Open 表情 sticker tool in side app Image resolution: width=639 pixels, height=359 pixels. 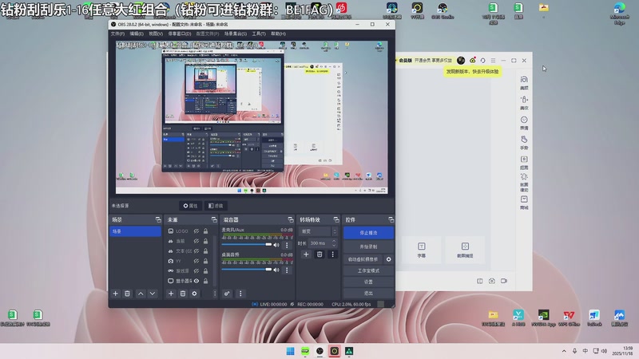[524, 123]
